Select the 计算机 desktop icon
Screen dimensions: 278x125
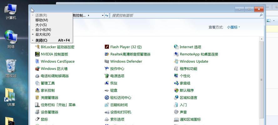(x=11, y=12)
